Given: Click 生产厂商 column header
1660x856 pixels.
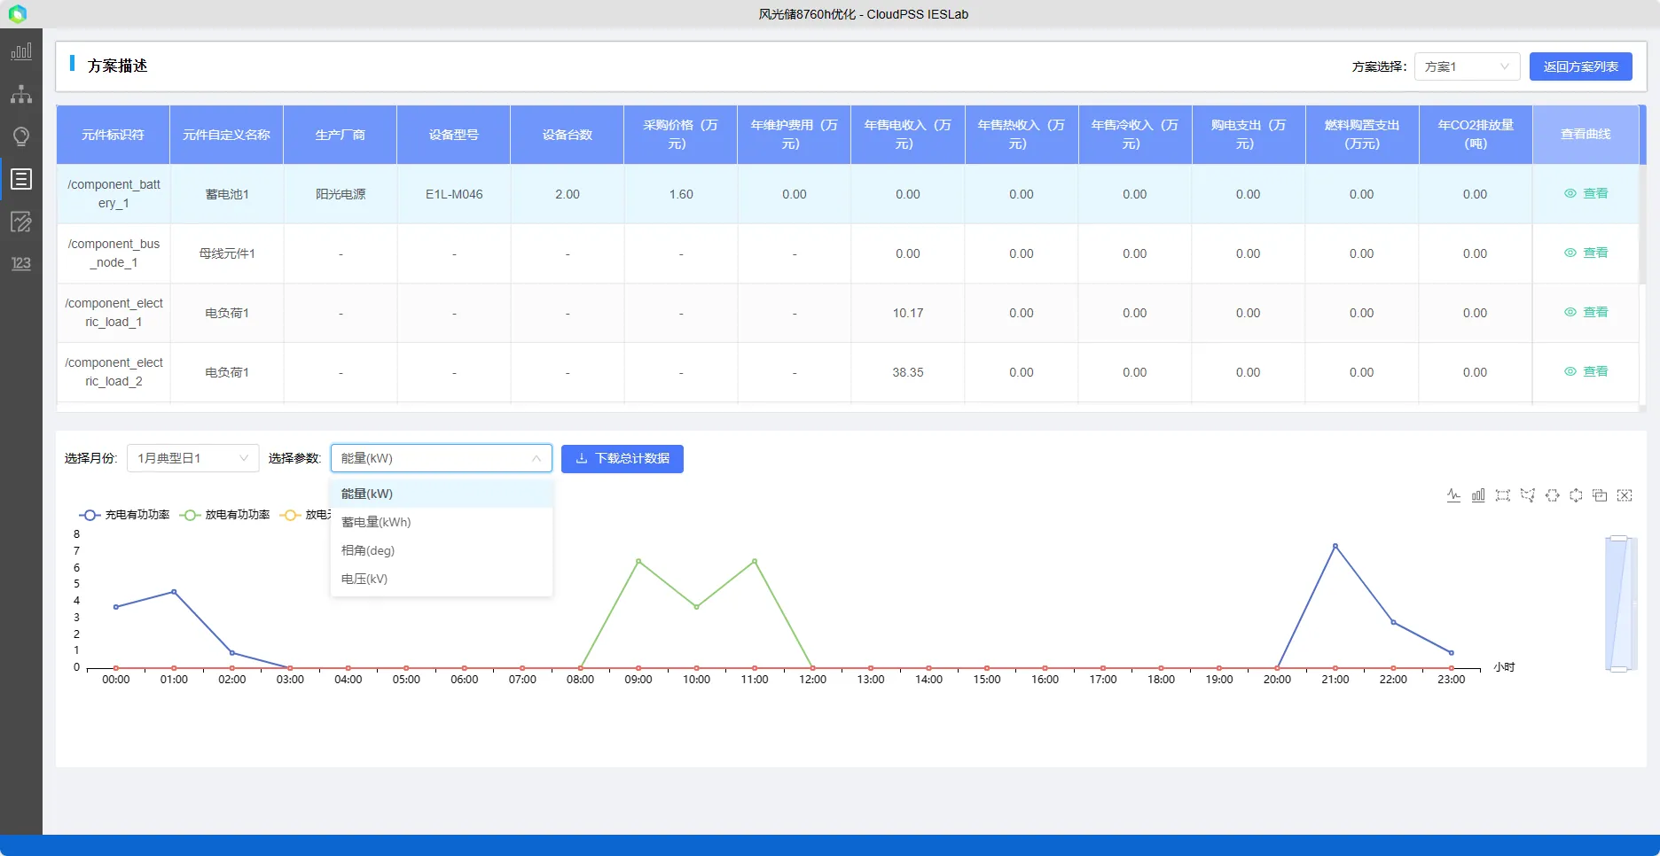Looking at the screenshot, I should click(x=341, y=135).
